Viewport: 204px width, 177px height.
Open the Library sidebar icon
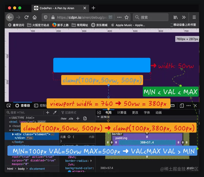(x=176, y=17)
